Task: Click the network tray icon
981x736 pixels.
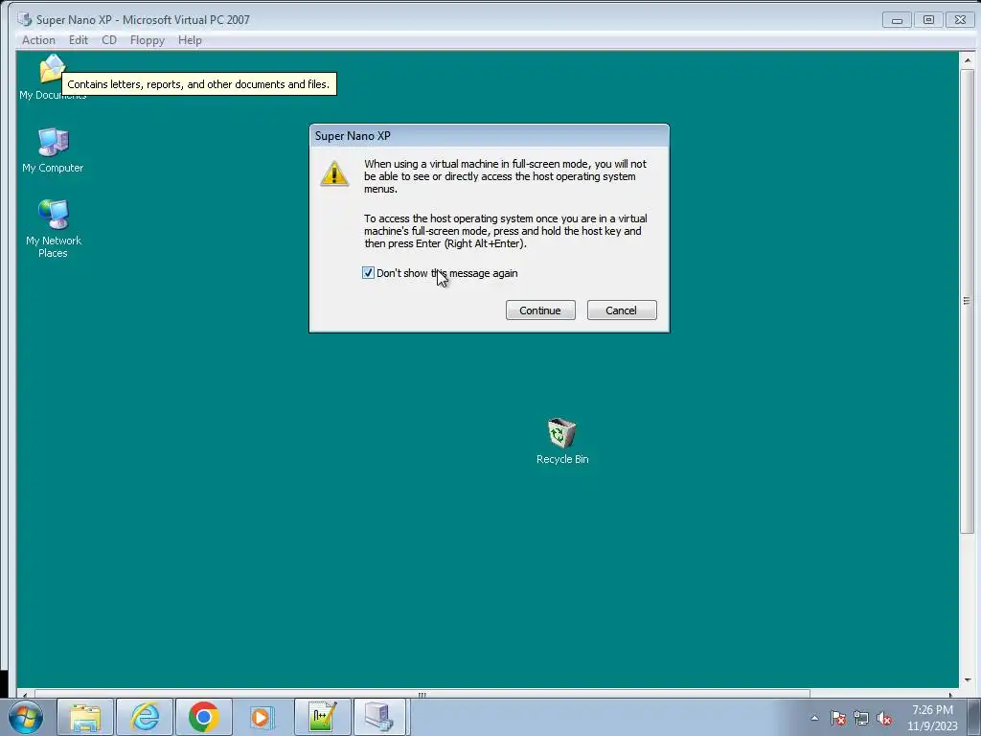Action: tap(861, 718)
